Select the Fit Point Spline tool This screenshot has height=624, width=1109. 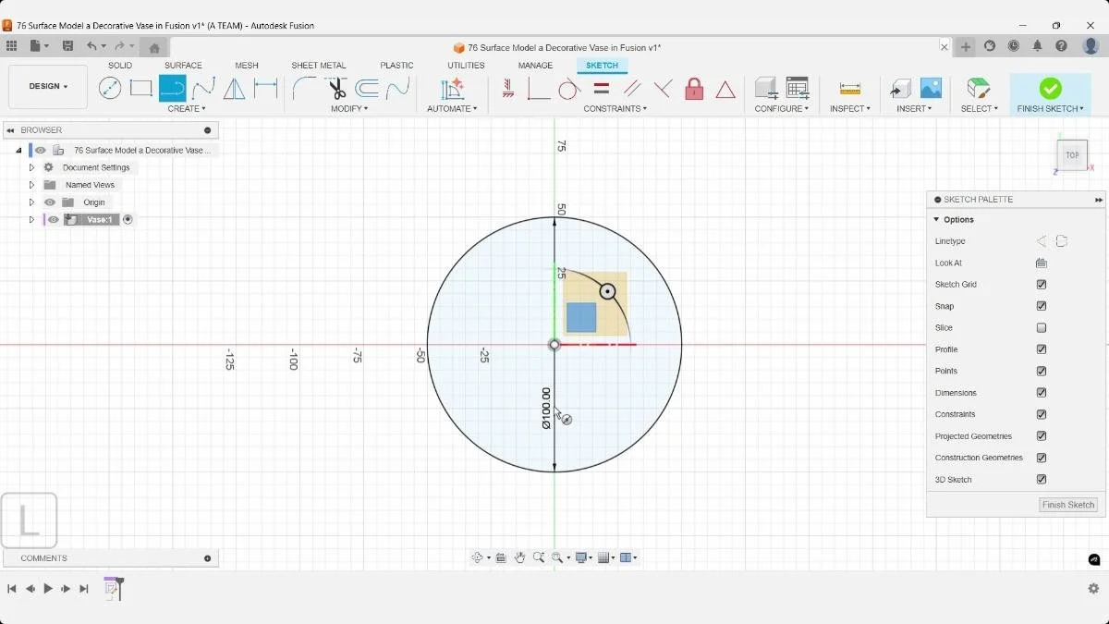click(203, 89)
